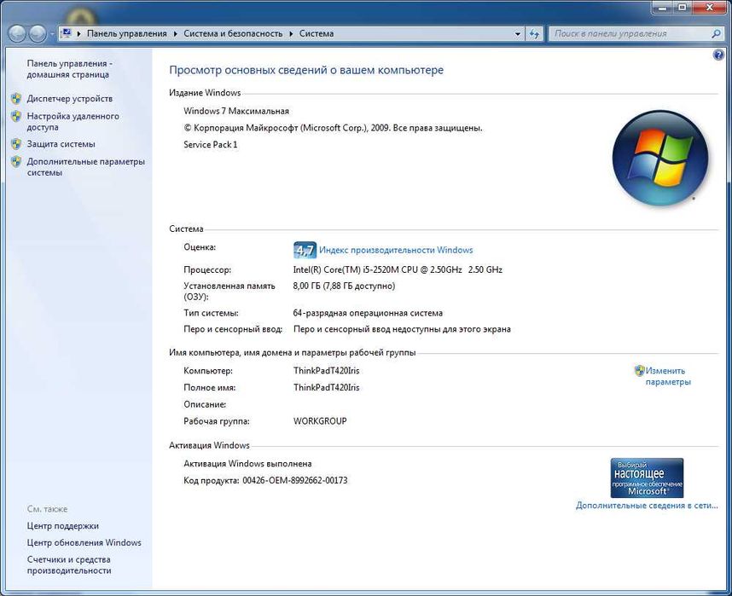Expand arrow after Панель управления breadcrumb
Image resolution: width=732 pixels, height=596 pixels.
tap(176, 33)
